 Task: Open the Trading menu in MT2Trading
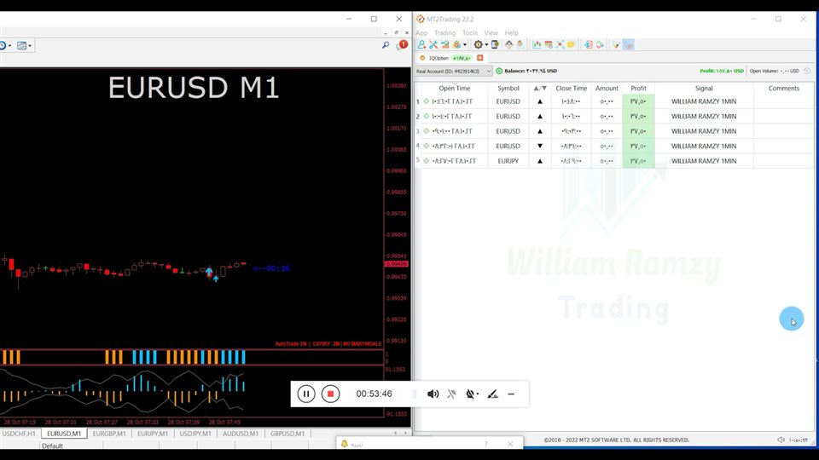coord(445,33)
